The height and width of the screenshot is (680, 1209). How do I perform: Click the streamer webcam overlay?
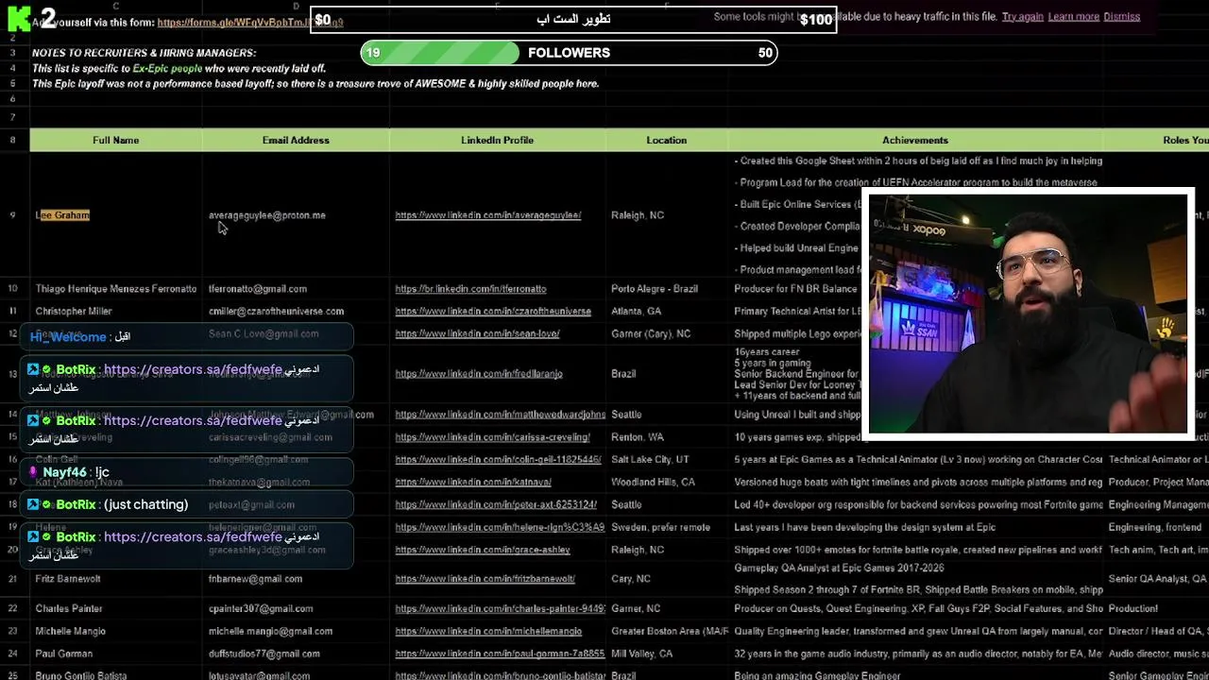pyautogui.click(x=1028, y=314)
